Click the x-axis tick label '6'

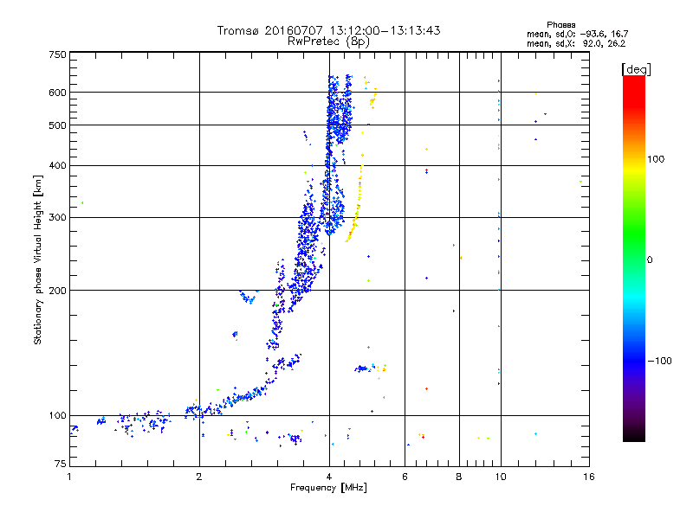coord(405,477)
